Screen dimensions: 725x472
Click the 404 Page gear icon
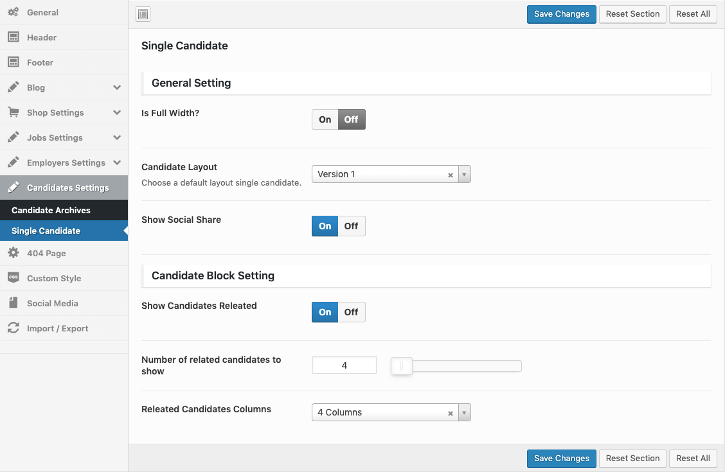(13, 253)
